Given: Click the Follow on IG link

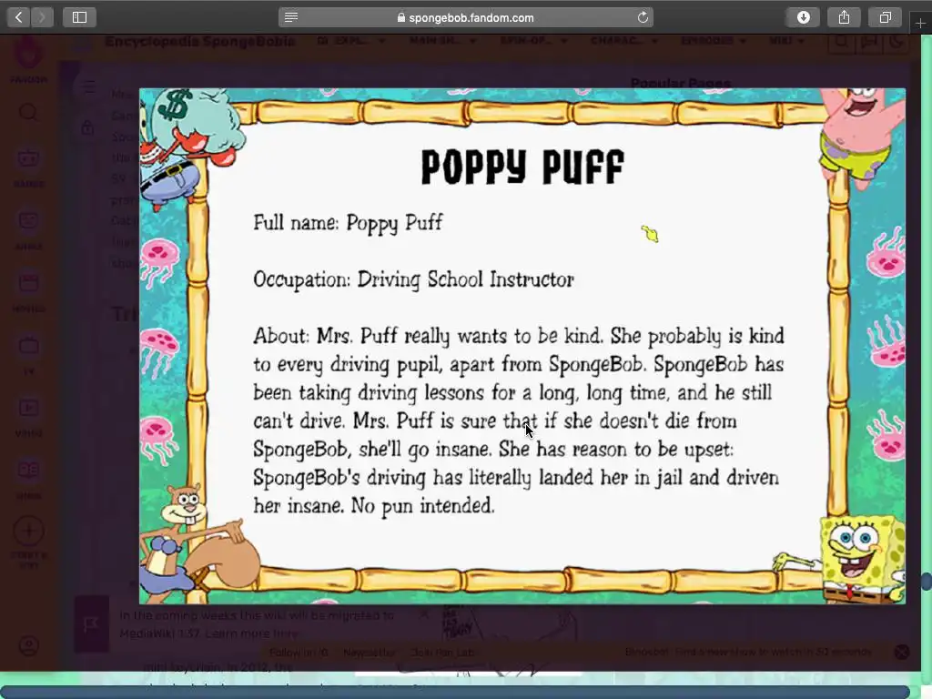Looking at the screenshot, I should [299, 653].
